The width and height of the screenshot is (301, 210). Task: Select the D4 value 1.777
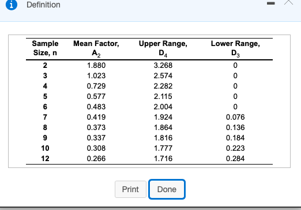click(x=163, y=148)
